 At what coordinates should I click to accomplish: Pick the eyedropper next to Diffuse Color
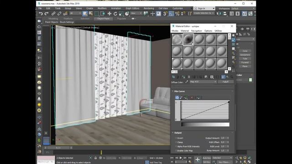187,82
